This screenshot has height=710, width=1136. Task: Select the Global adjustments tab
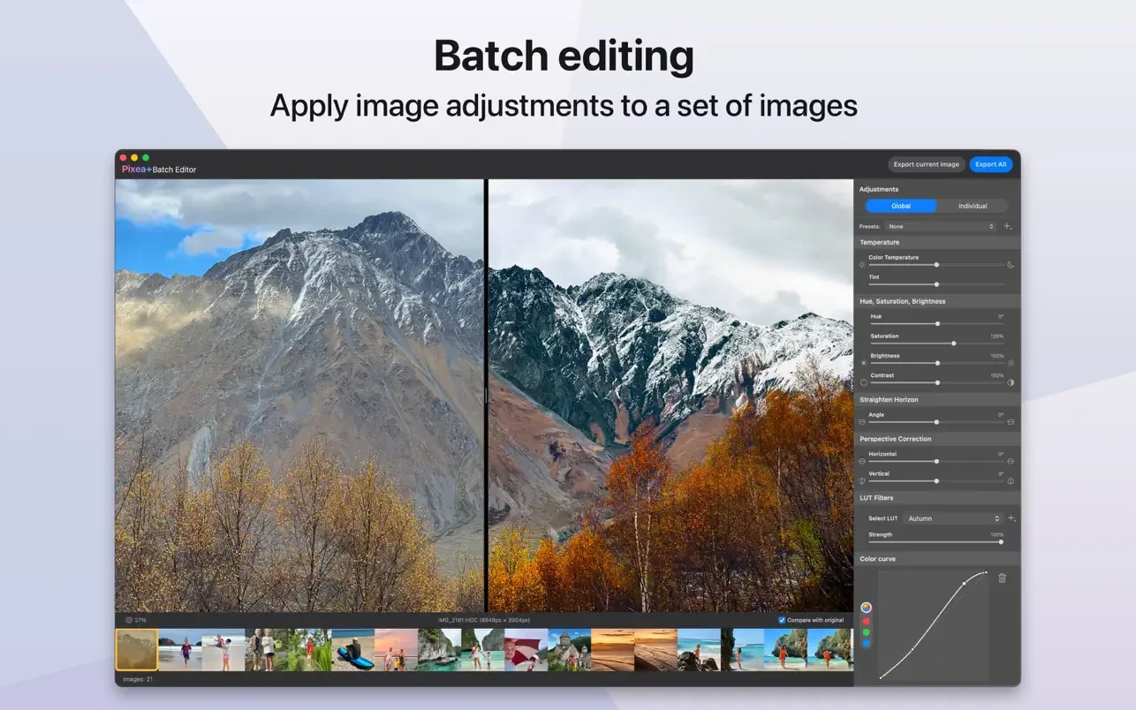coord(900,206)
